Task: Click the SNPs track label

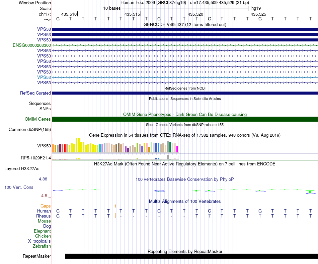Action: pos(45,109)
